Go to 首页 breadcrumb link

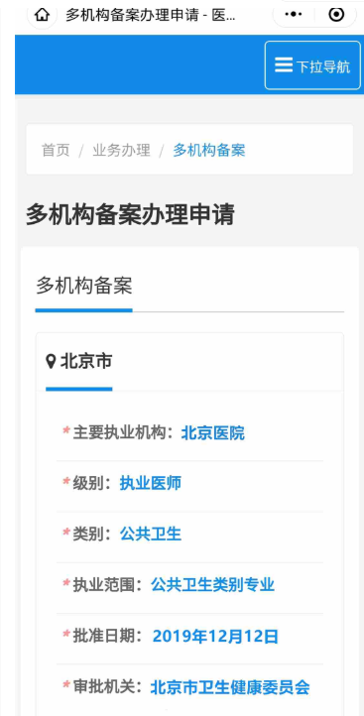pos(56,150)
